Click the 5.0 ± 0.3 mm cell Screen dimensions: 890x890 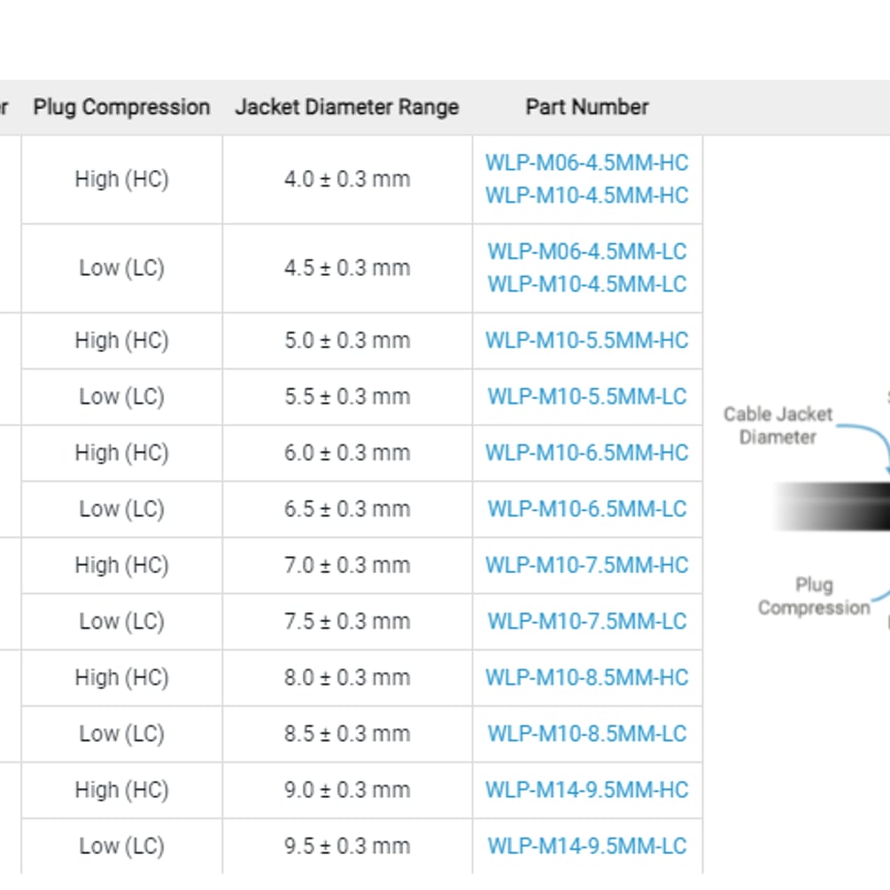347,341
